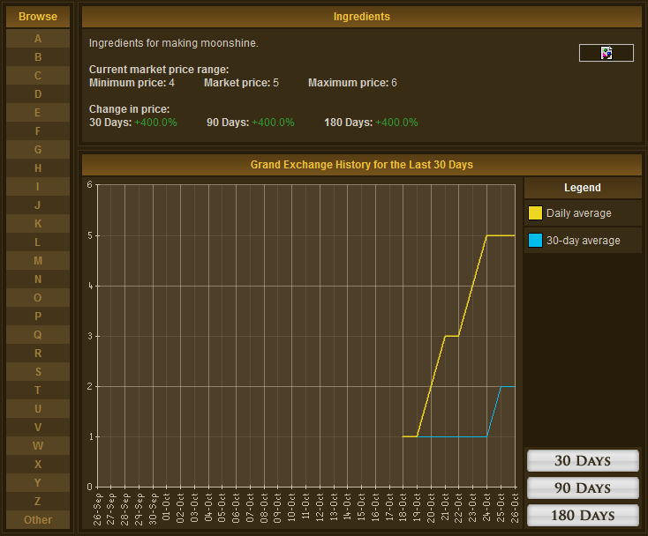Viewport: 648px width, 536px height.
Task: Browse items starting with Z
Action: 38,502
